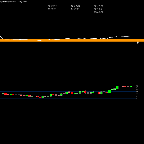Click the open price O: 28.89
Viewport: 144px width, 144px height.
pyautogui.click(x=52, y=6)
